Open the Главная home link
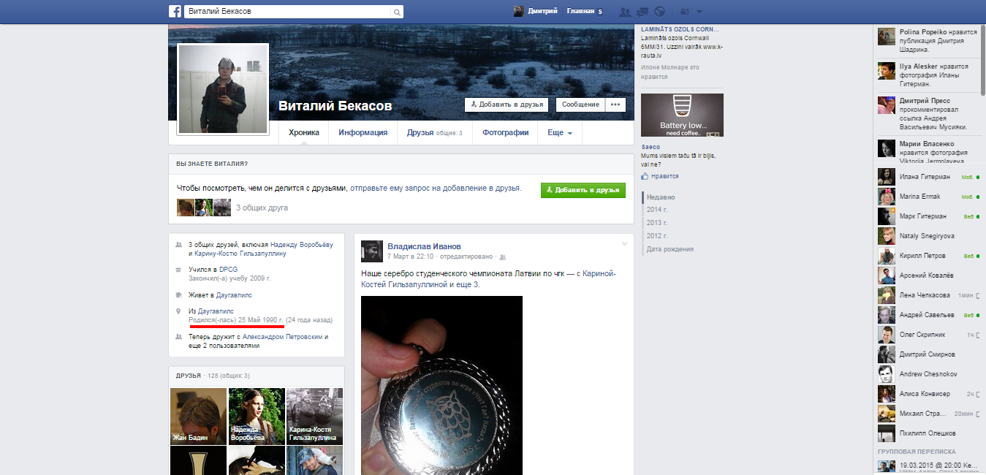This screenshot has width=986, height=475. tap(580, 12)
